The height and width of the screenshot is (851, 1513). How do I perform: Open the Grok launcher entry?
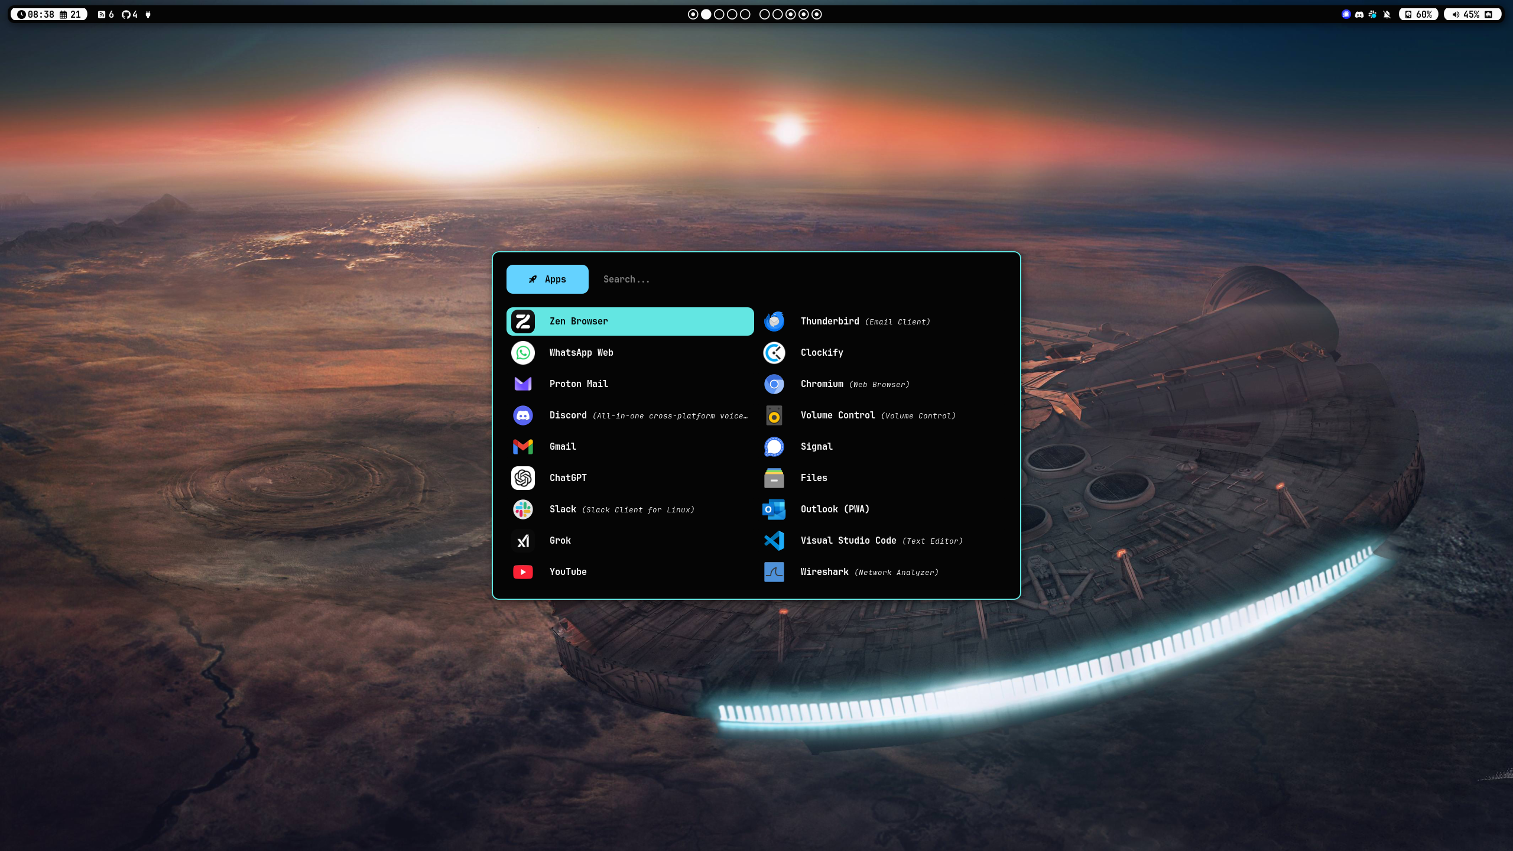pos(630,541)
